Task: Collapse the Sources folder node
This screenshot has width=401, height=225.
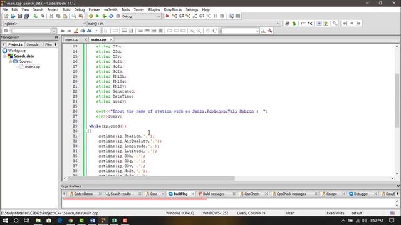Action: click(x=10, y=61)
